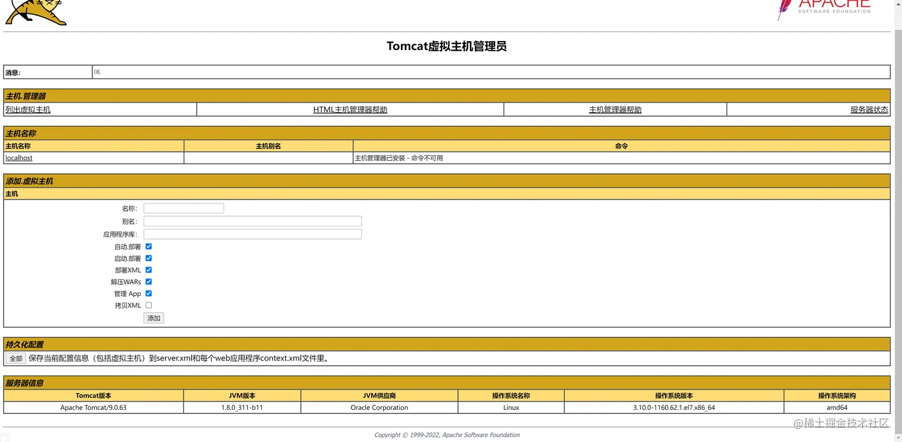This screenshot has width=902, height=442.
Task: Click the Apache Software Foundation feather logo
Action: coord(824,10)
